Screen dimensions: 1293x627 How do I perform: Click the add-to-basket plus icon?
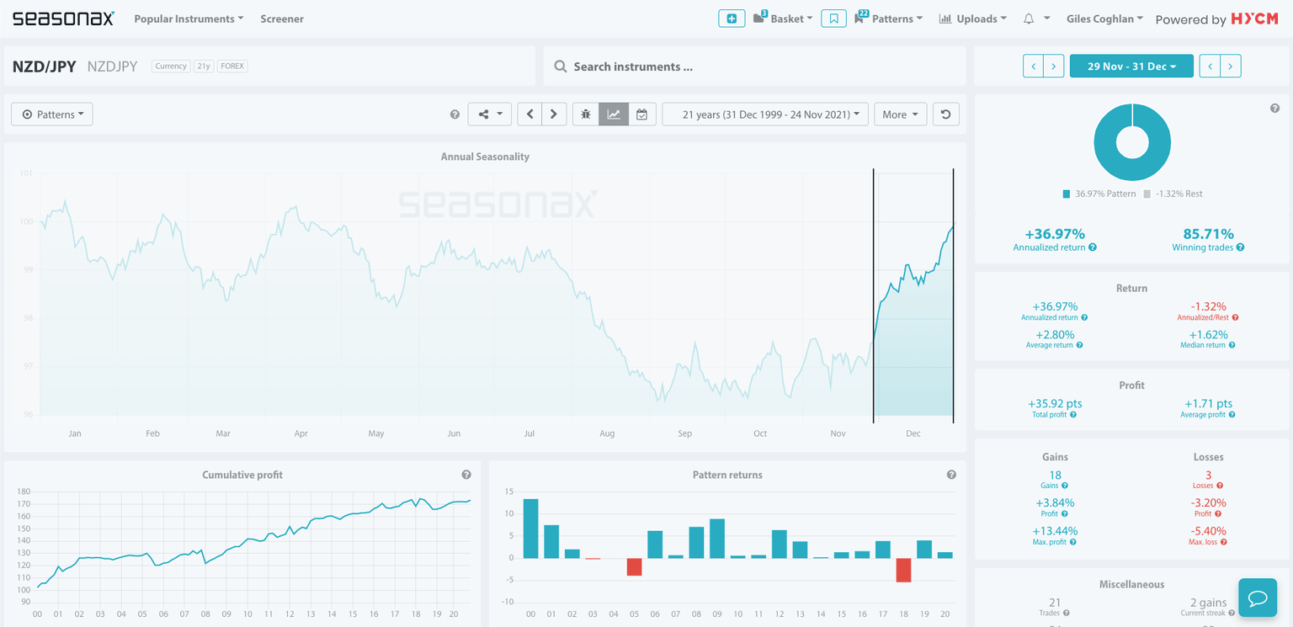[x=731, y=19]
